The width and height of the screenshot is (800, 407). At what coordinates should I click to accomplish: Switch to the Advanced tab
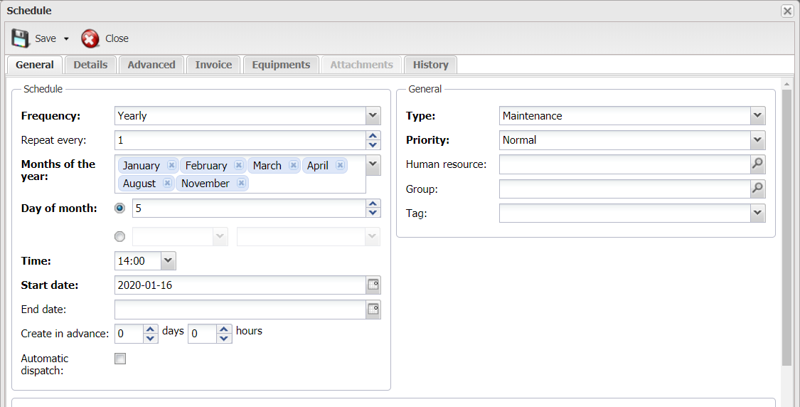(151, 65)
